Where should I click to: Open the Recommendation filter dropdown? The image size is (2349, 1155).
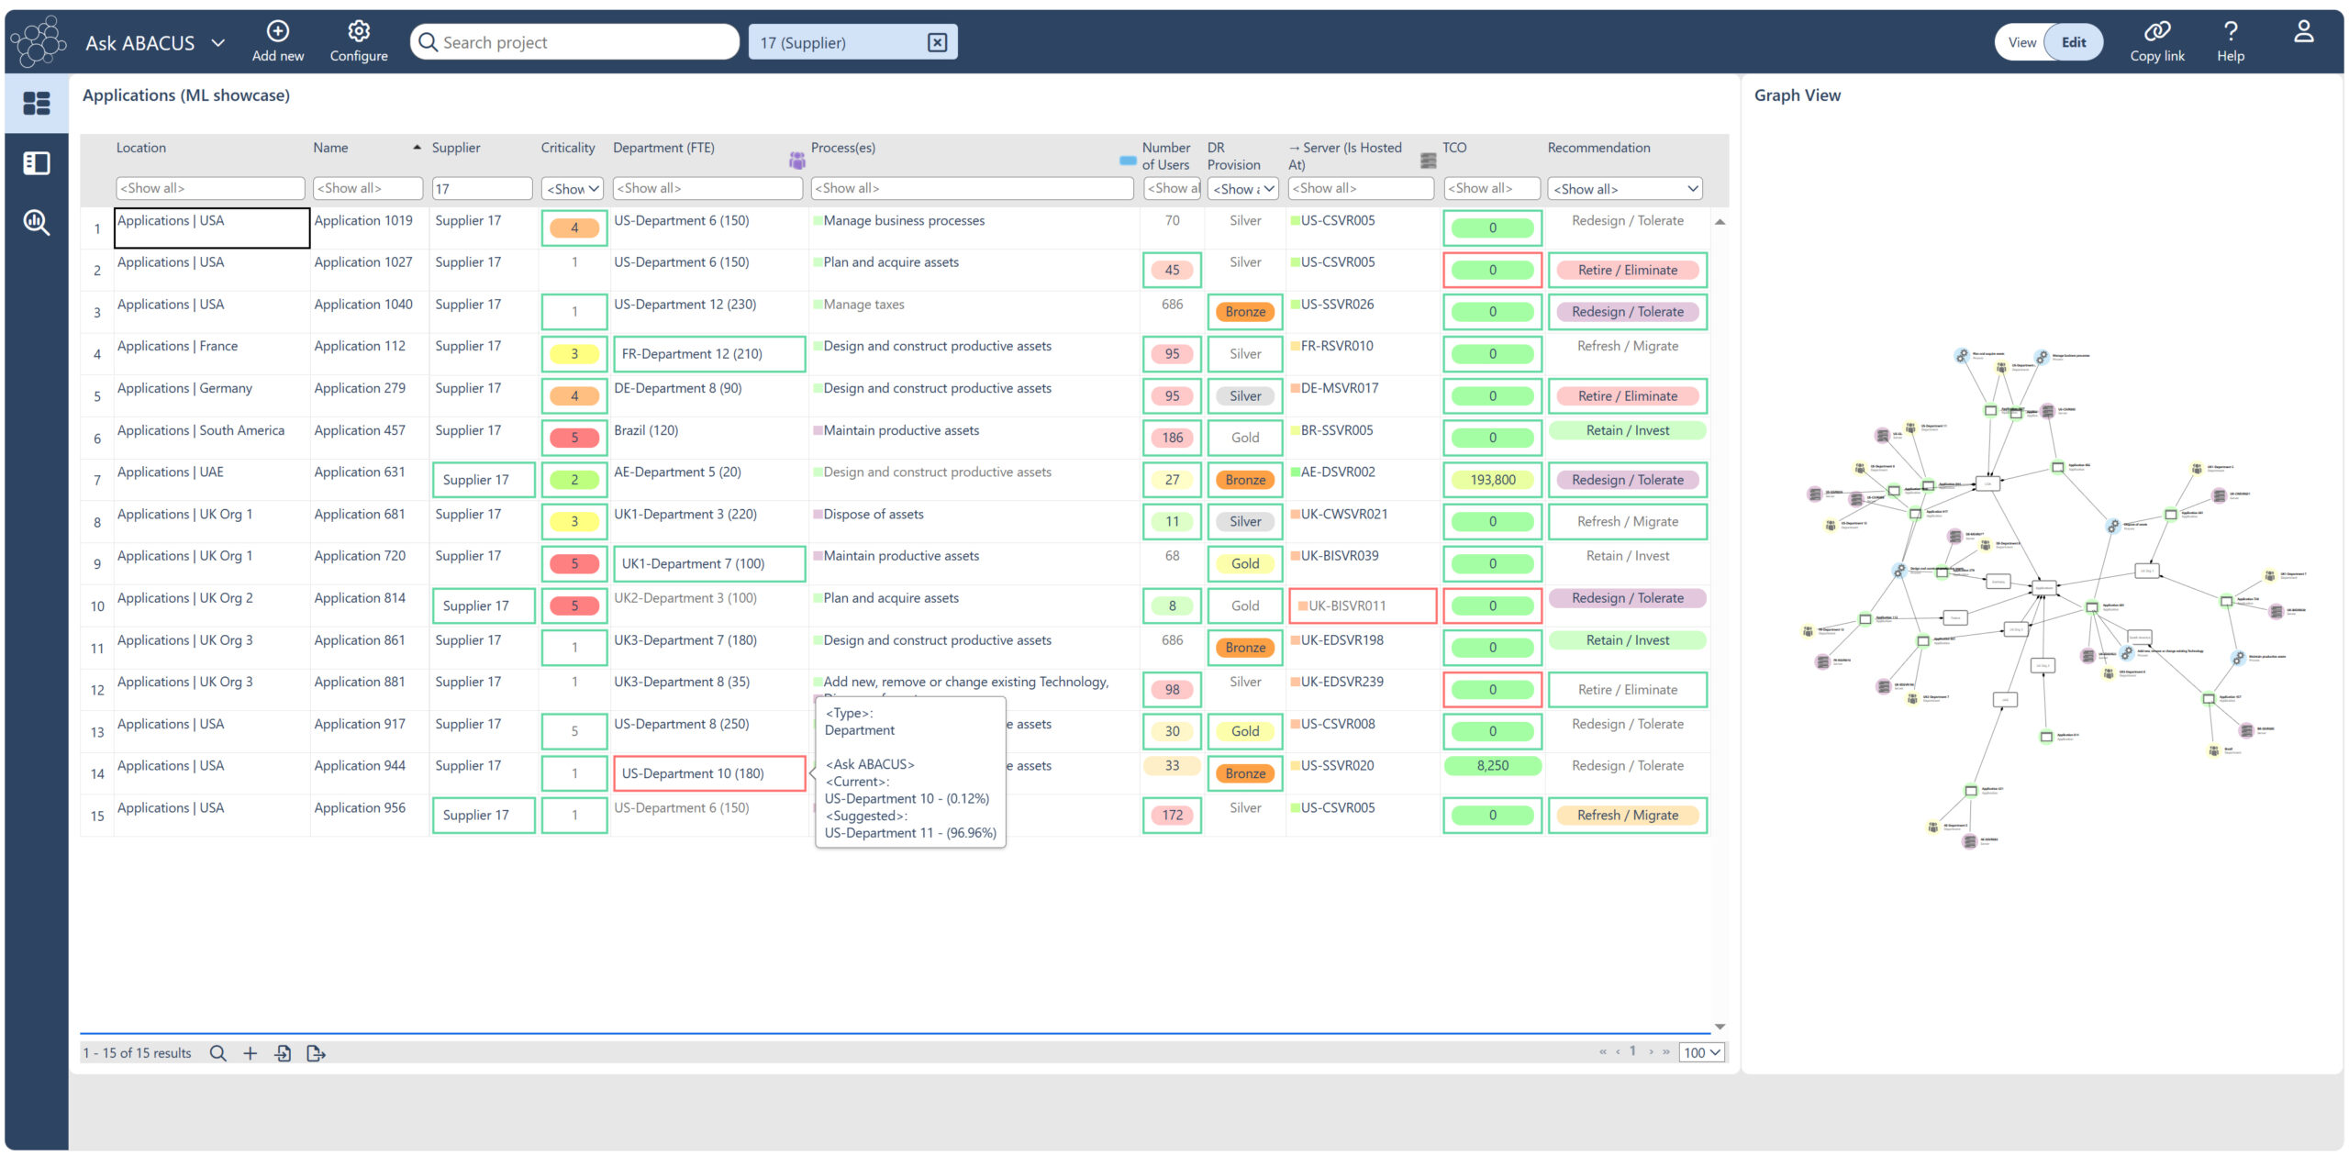tap(1625, 189)
